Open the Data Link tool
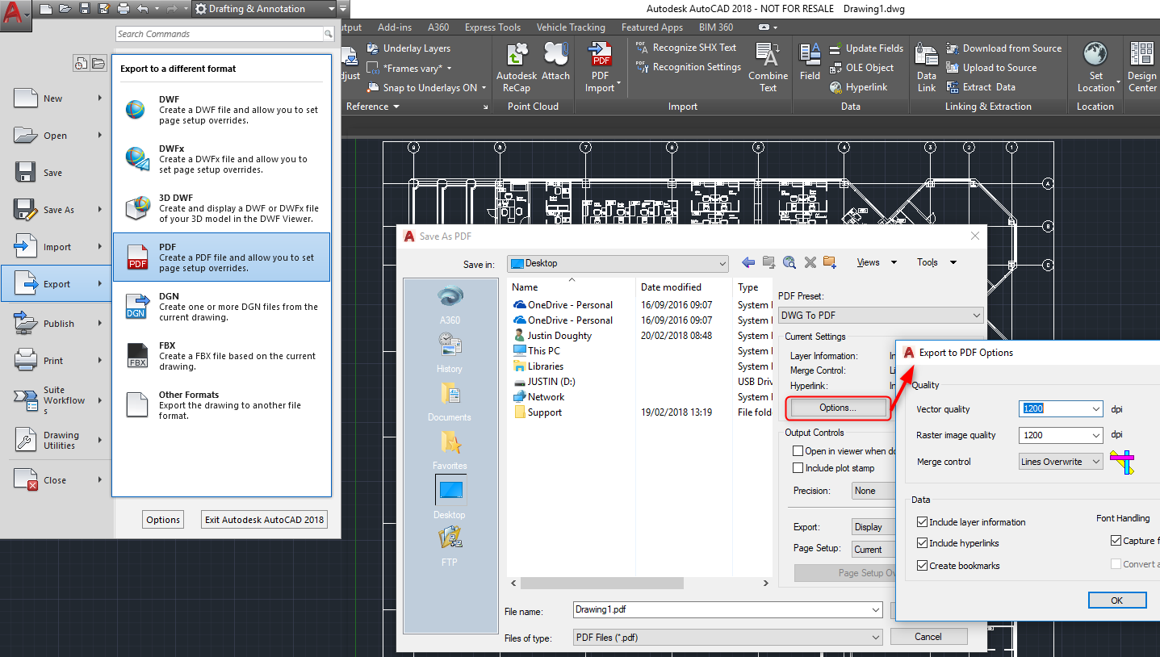The image size is (1160, 657). coord(925,68)
